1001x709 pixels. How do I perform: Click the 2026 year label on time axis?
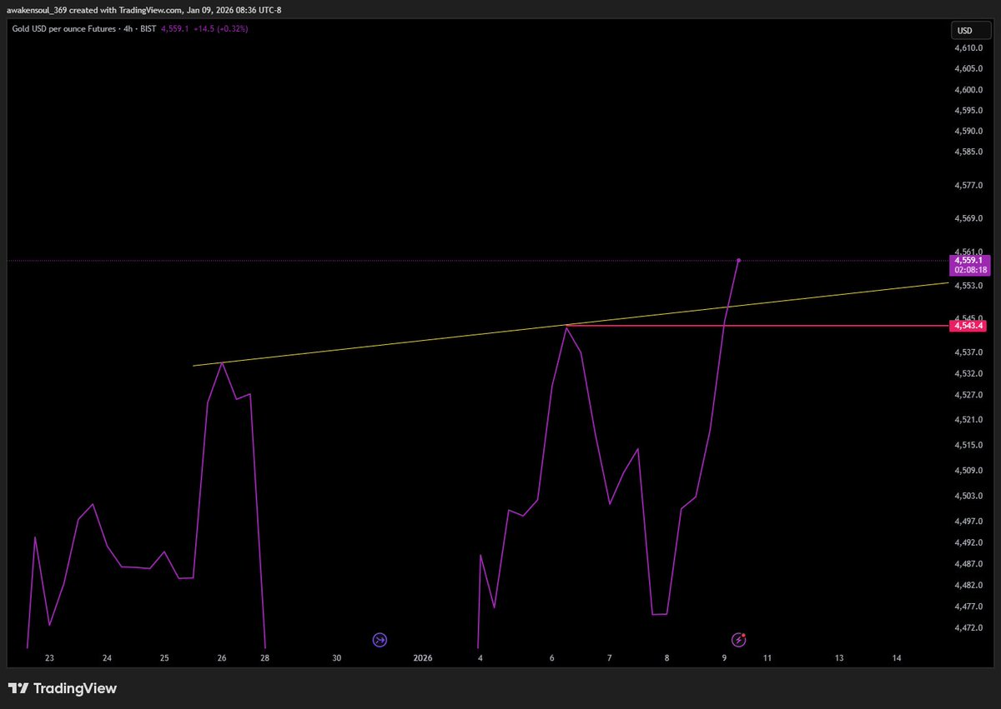(423, 658)
